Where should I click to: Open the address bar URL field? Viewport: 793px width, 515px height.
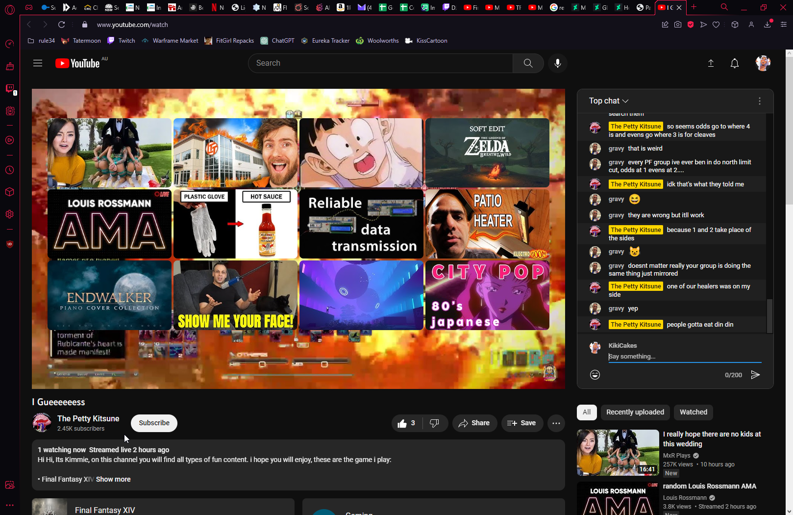click(132, 25)
